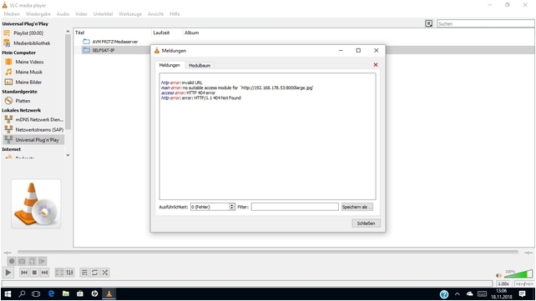This screenshot has width=536, height=301.
Task: Open the Untertitel menu
Action: point(103,14)
